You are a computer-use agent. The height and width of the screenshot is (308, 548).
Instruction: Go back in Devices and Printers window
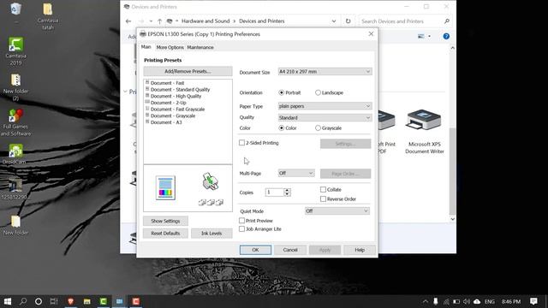(x=128, y=21)
